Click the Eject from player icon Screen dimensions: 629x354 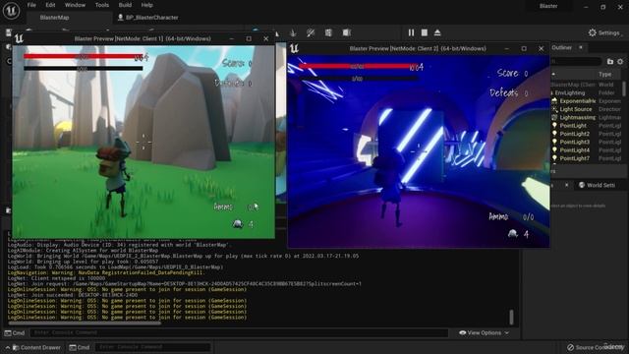(437, 32)
